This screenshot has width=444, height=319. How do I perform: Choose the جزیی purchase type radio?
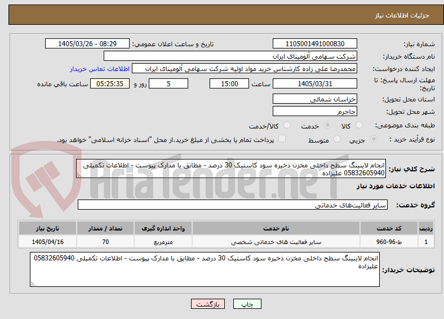coord(374,139)
